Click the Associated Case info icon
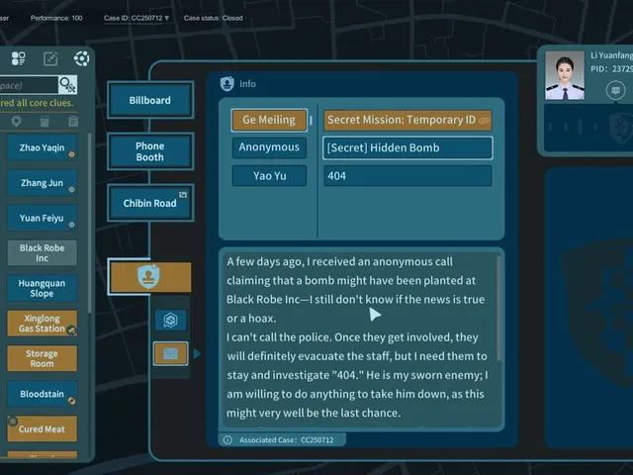Image resolution: width=633 pixels, height=475 pixels. point(227,439)
